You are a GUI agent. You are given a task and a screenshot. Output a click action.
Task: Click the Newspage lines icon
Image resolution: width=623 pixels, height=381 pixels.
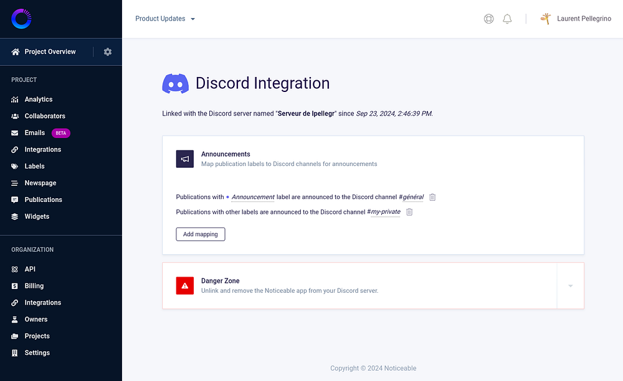(15, 183)
